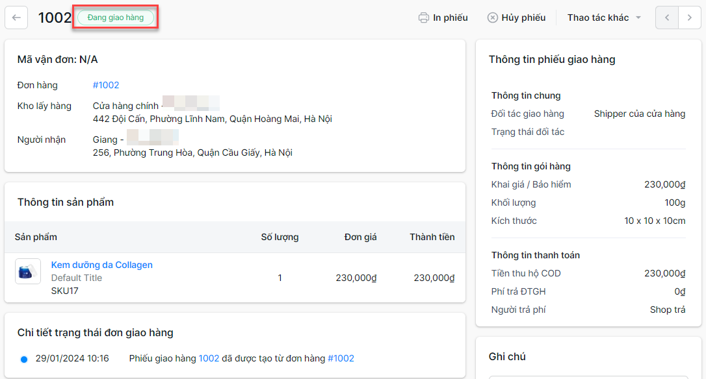
Task: Click the Thành tiền column header
Action: coord(432,237)
